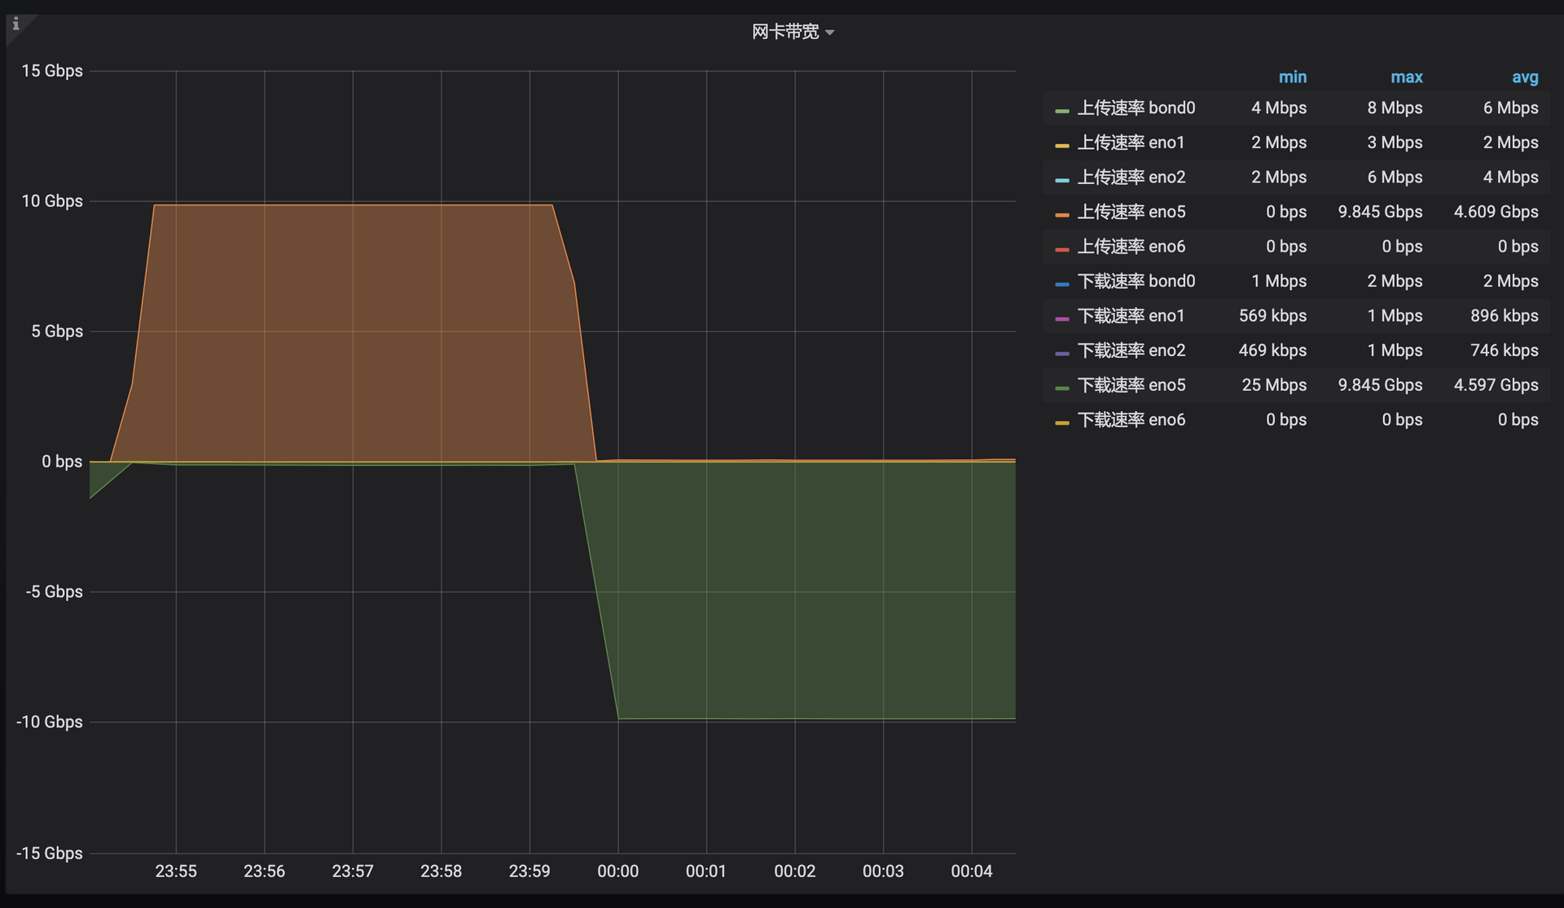Click the yellow color dash of 上传速率 eno1
The image size is (1564, 908).
pos(1061,145)
